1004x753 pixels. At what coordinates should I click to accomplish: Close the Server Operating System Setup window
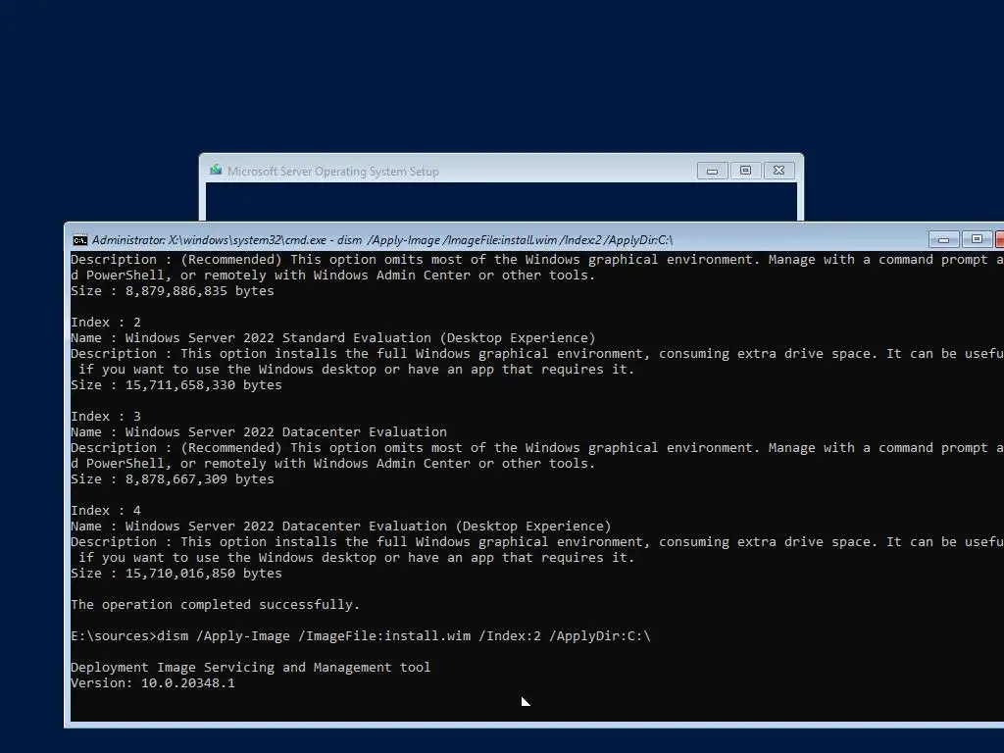(x=778, y=171)
